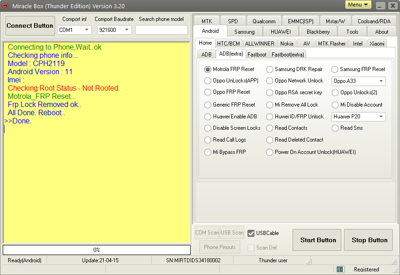Open the yellow Menu dropdown
Image resolution: width=400 pixels, height=275 pixels.
pos(358,5)
